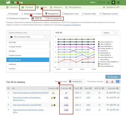Image resolution: width=126 pixels, height=115 pixels.
Task: Open the eldorado.ru/cat/1831494 URL link
Action: [27, 105]
